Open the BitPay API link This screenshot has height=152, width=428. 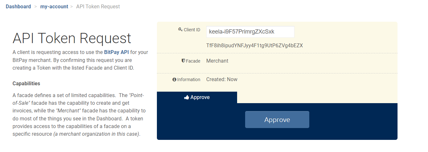click(x=116, y=52)
